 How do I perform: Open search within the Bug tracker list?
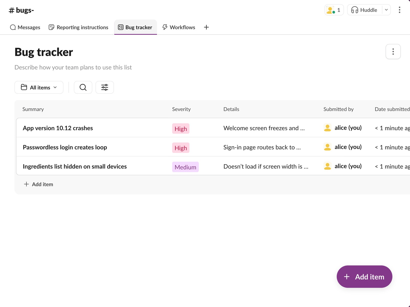point(83,87)
